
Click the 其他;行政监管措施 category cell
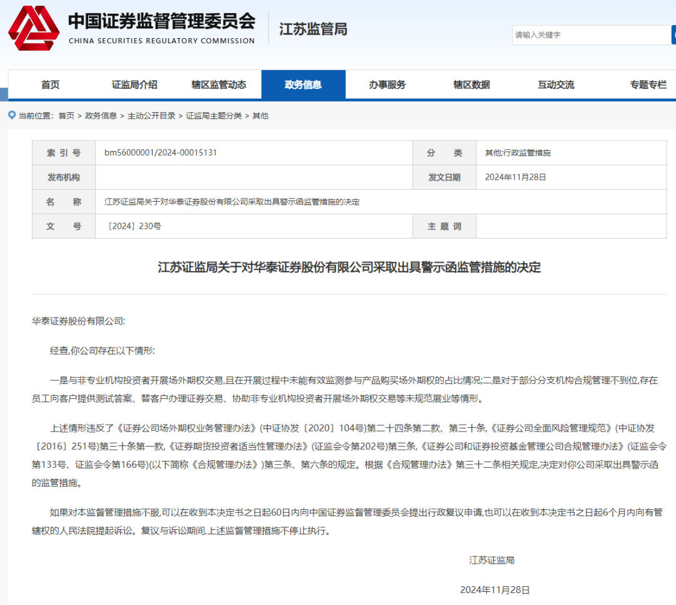point(571,153)
